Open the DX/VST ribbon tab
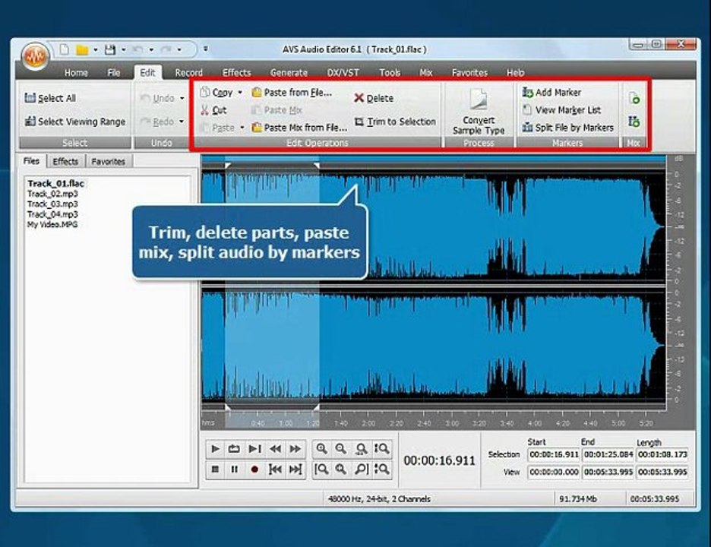711x547 pixels. click(x=343, y=73)
